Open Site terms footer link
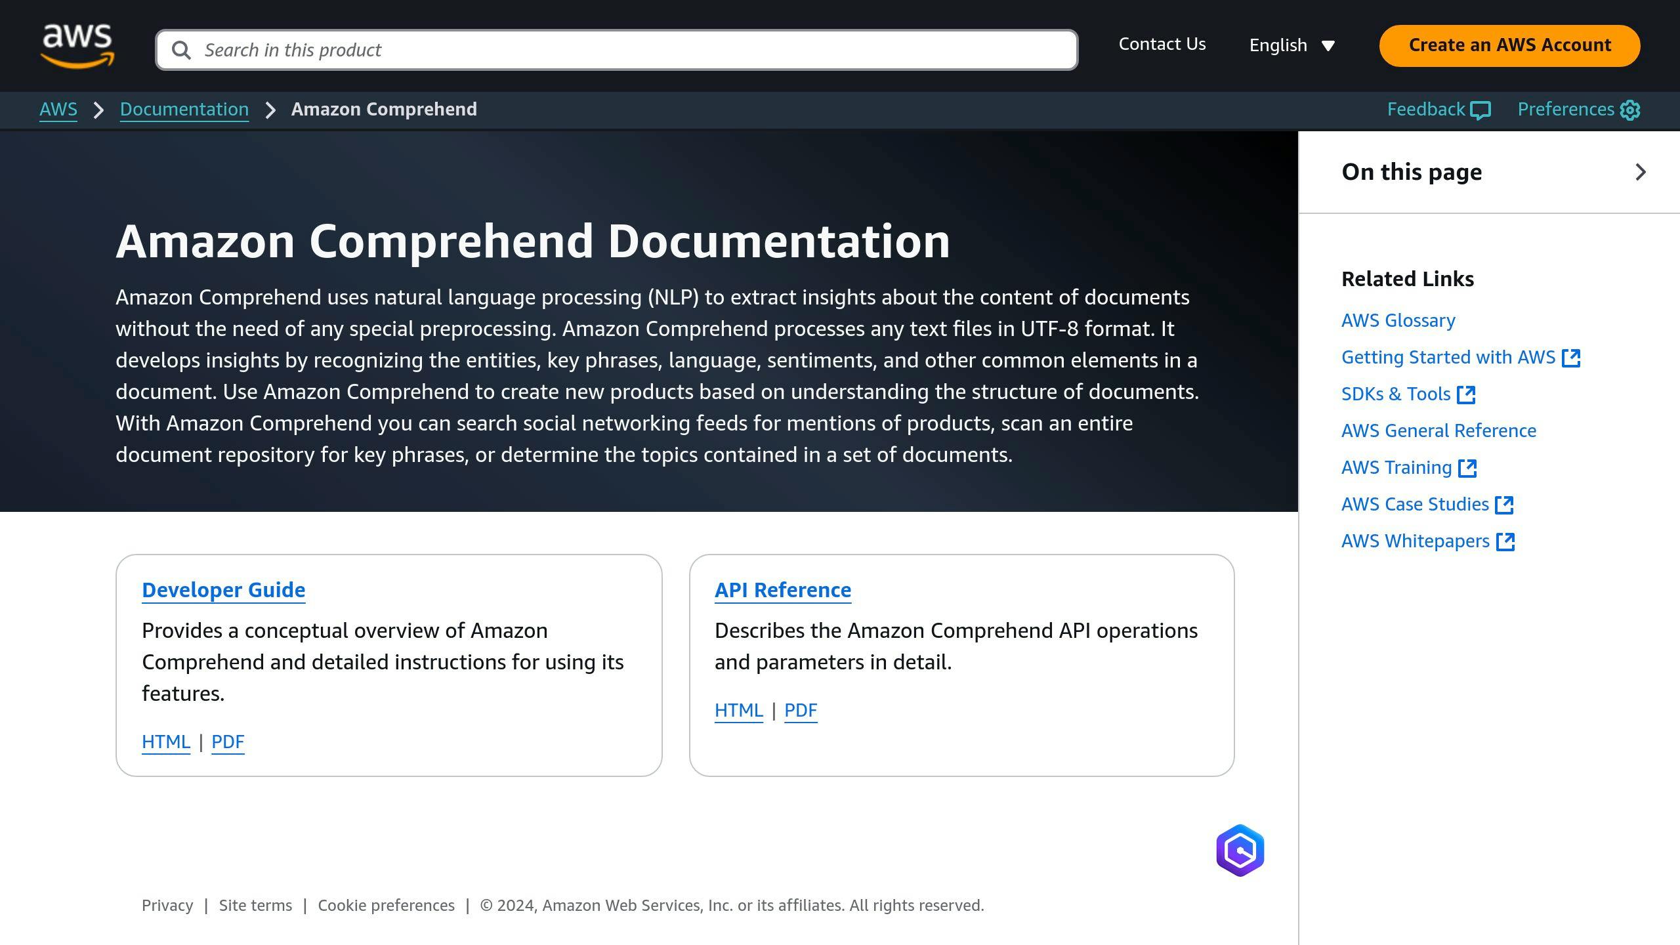The height and width of the screenshot is (945, 1680). [255, 906]
